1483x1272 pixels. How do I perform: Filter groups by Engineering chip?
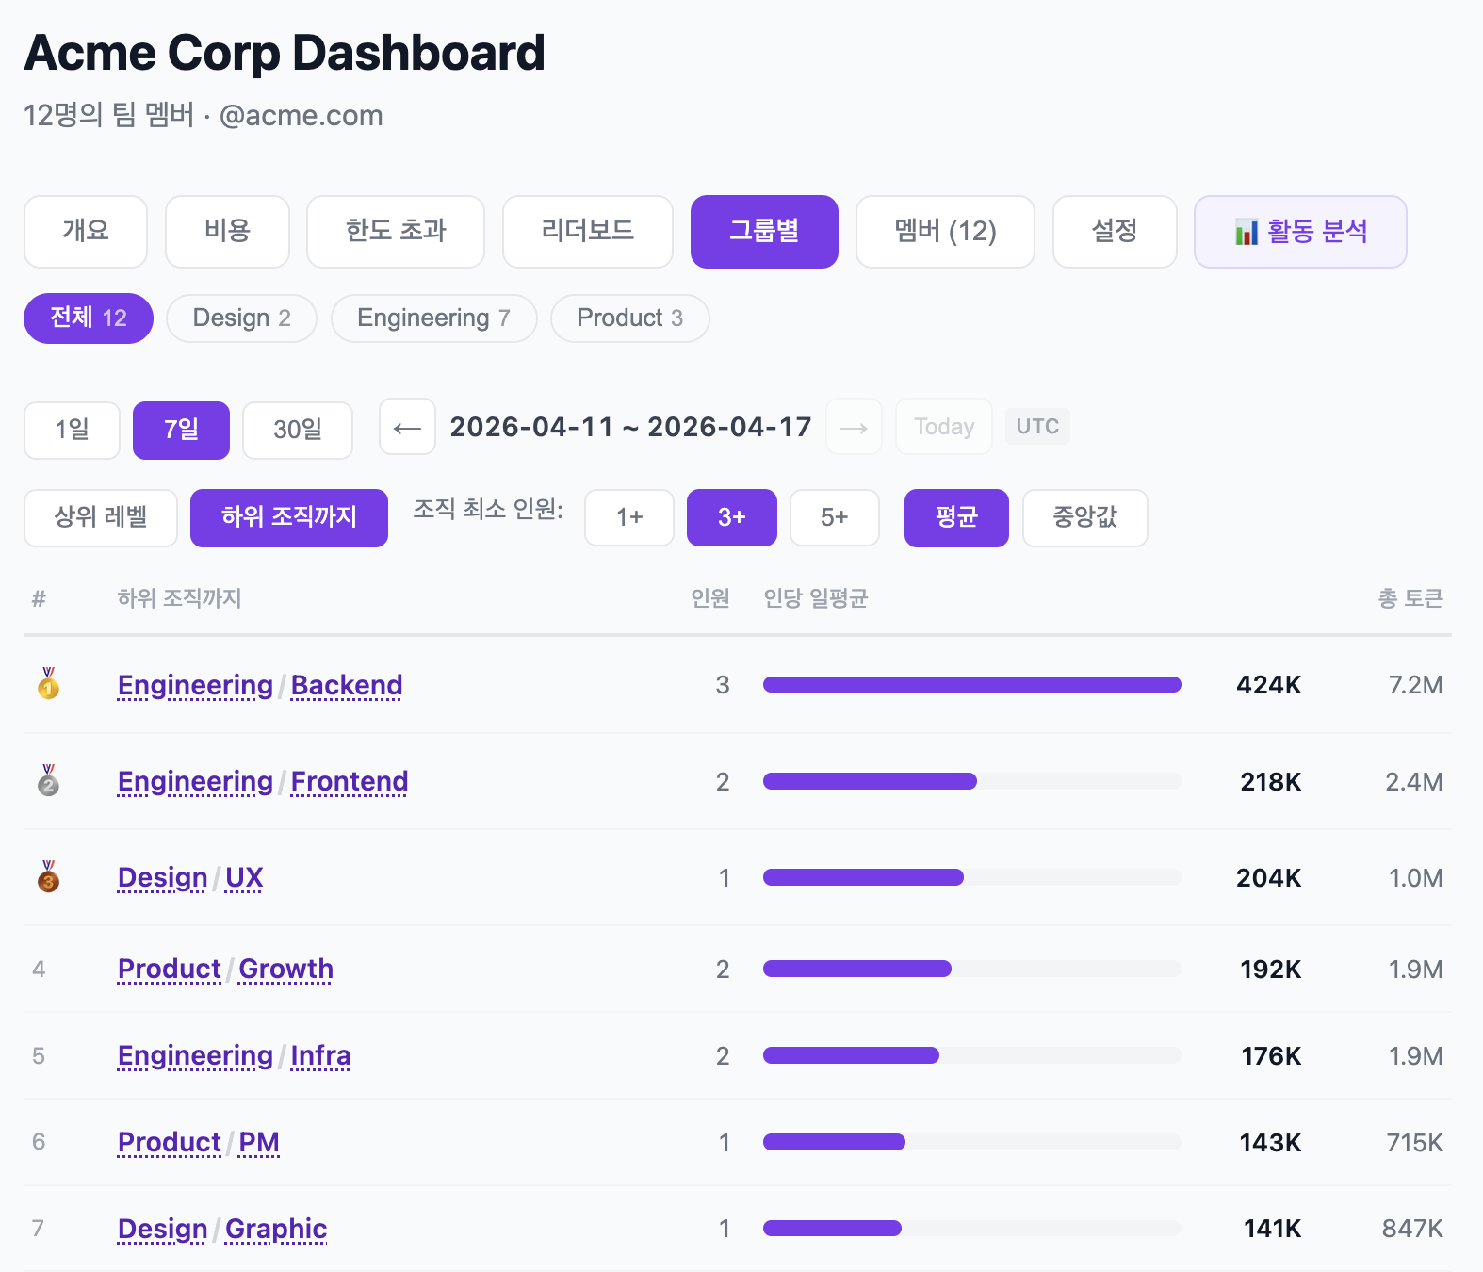(x=433, y=318)
